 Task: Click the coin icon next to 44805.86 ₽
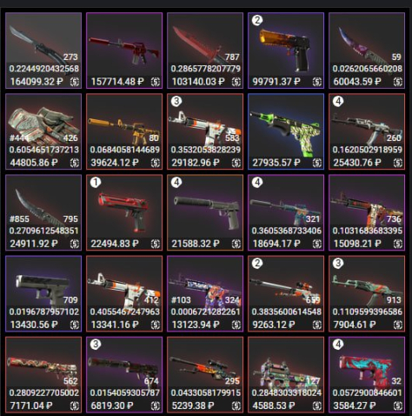click(75, 163)
